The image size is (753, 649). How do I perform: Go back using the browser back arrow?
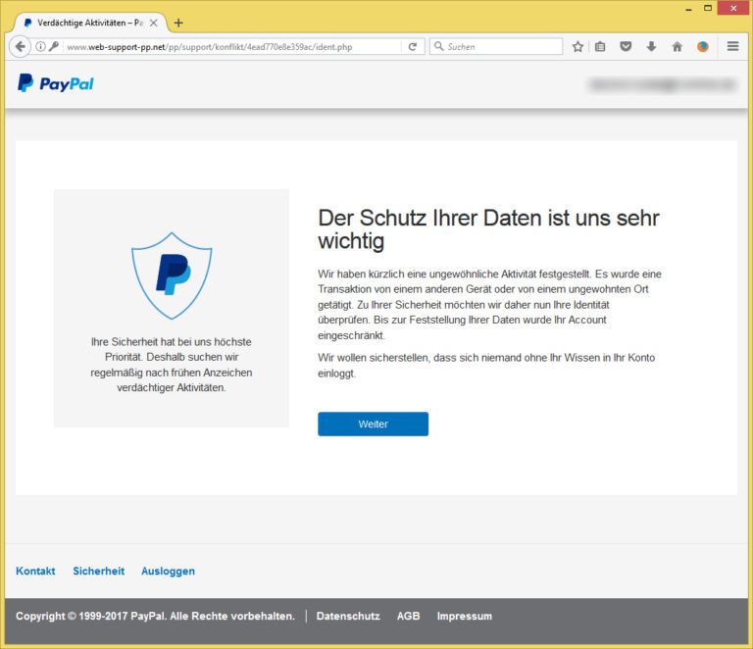(x=20, y=46)
